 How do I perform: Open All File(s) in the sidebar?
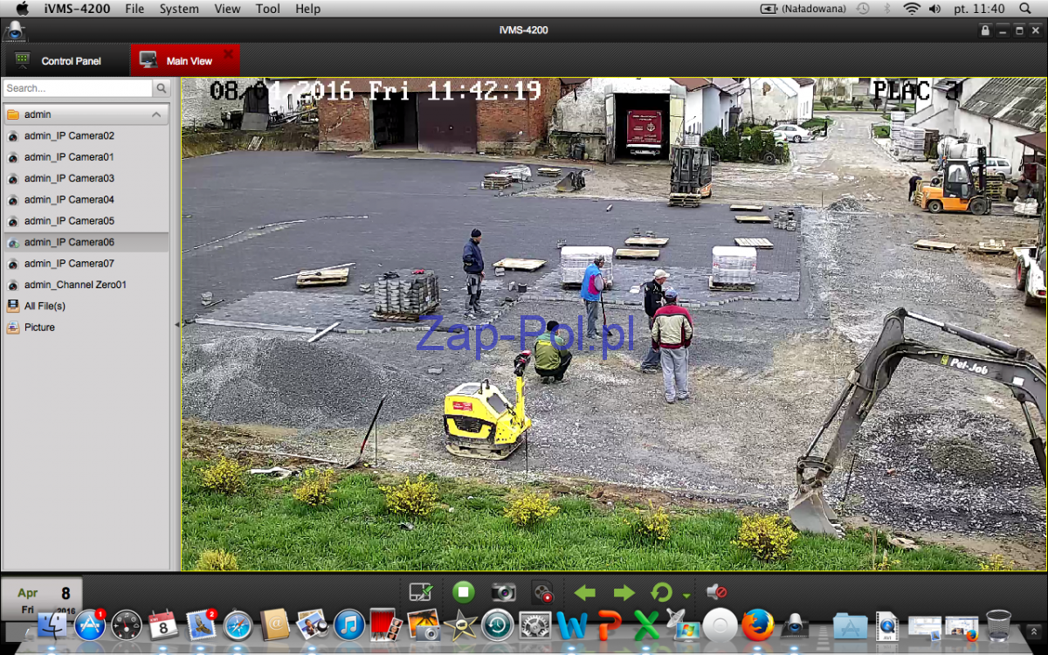[45, 306]
